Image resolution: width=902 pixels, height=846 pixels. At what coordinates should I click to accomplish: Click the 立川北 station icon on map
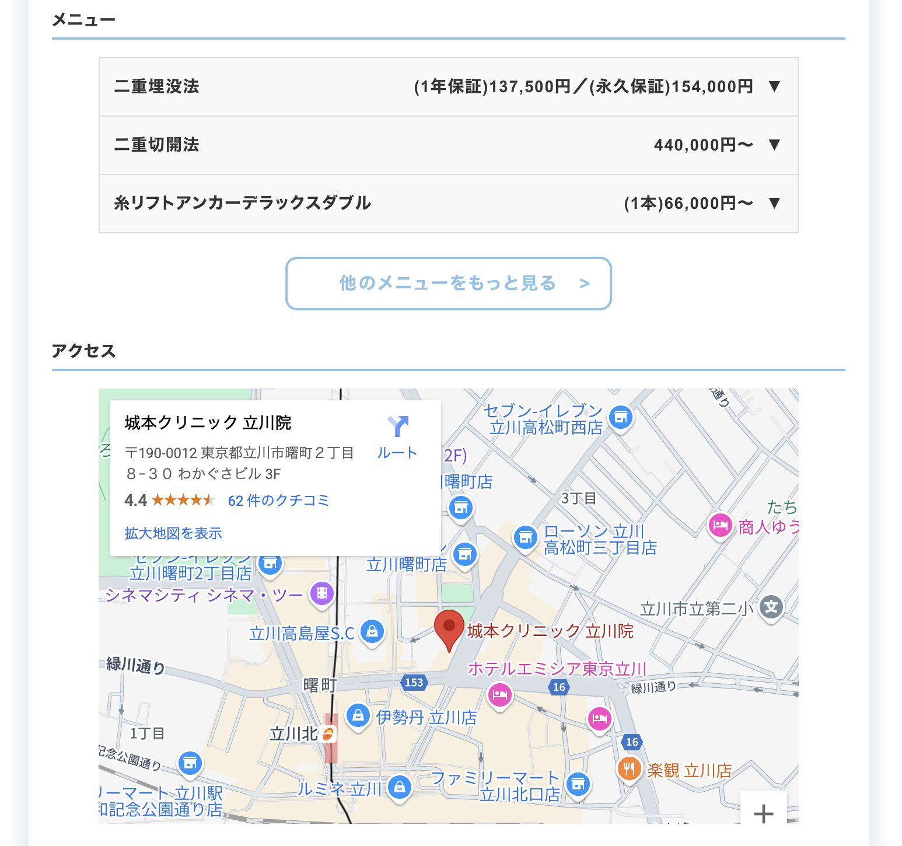pos(329,733)
